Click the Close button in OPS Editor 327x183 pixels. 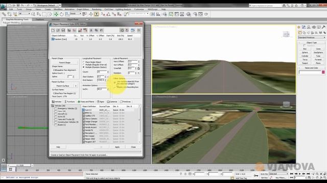point(133,147)
